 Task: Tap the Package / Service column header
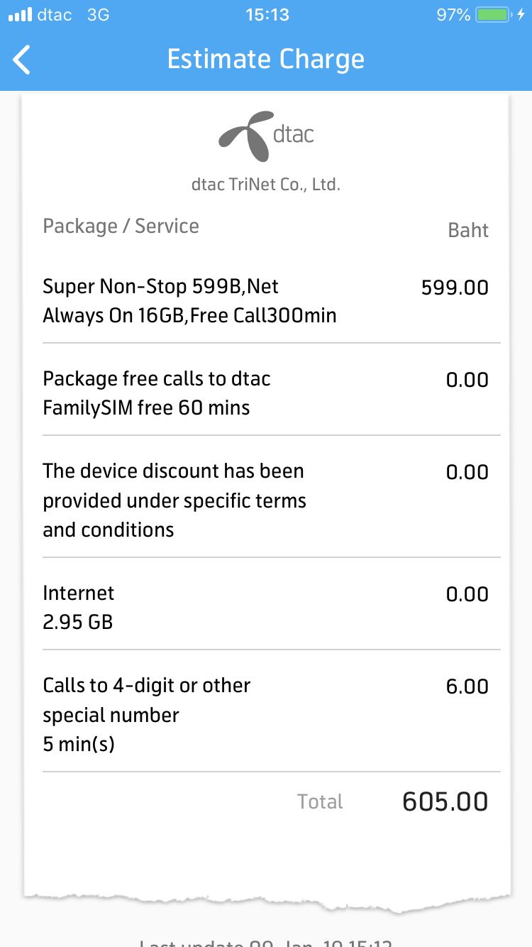[x=121, y=226]
